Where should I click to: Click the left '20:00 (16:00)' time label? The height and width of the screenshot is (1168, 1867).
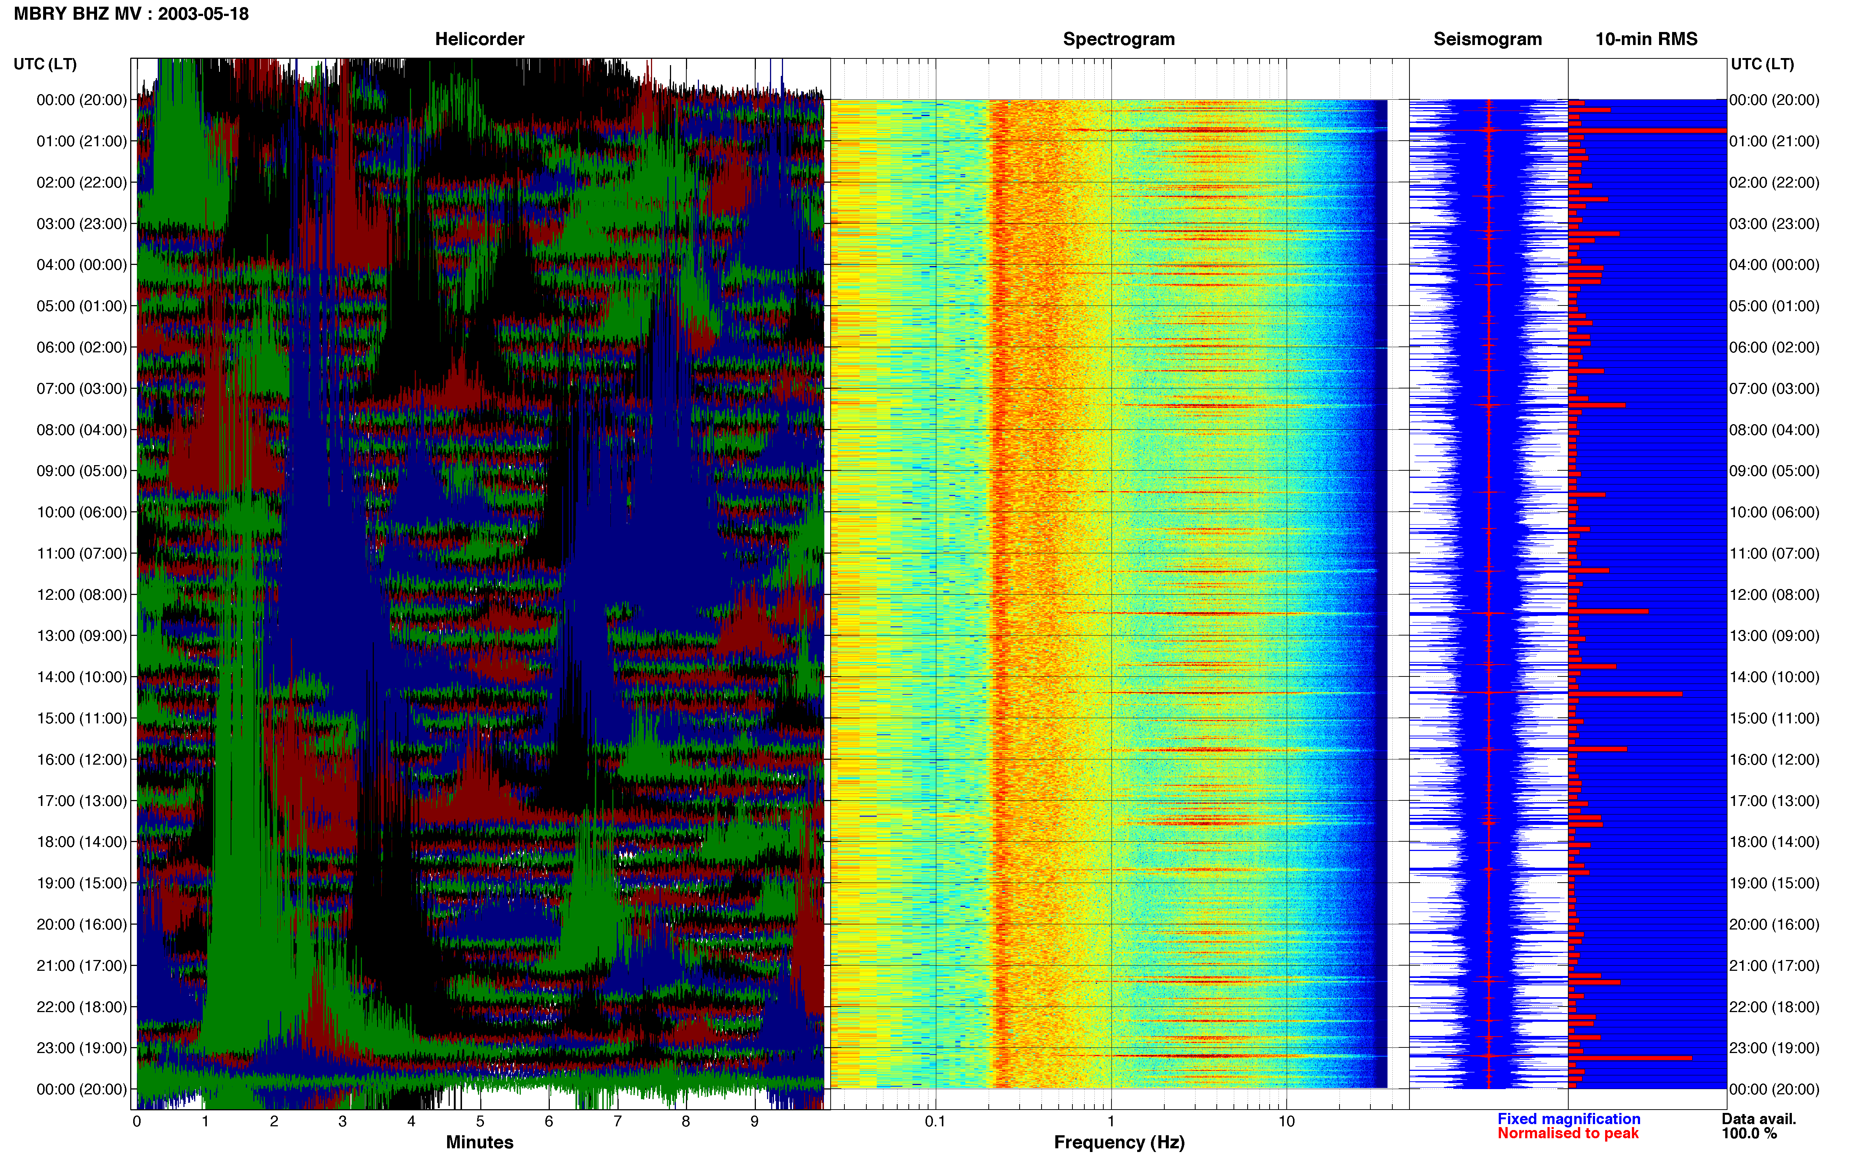[x=82, y=925]
